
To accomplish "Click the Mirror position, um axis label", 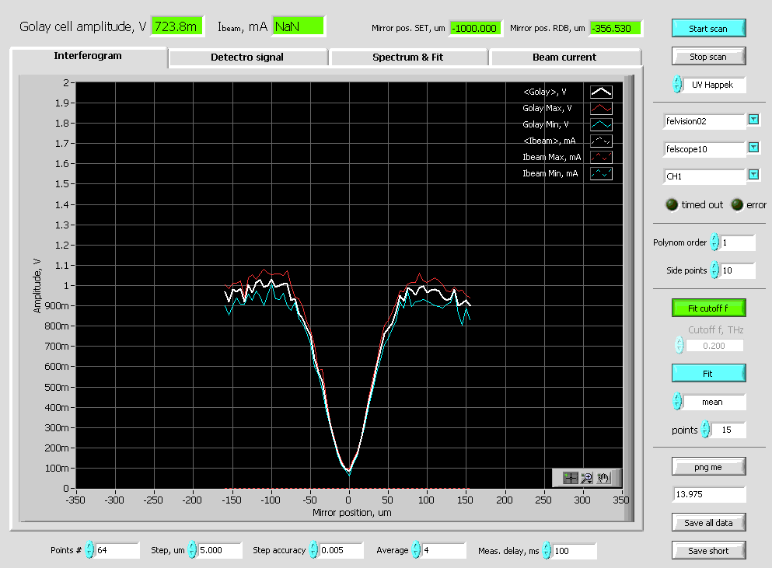I will pyautogui.click(x=351, y=513).
